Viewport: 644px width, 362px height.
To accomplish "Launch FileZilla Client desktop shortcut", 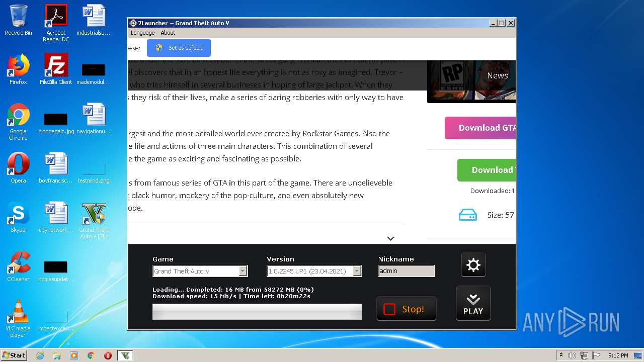I will [56, 69].
